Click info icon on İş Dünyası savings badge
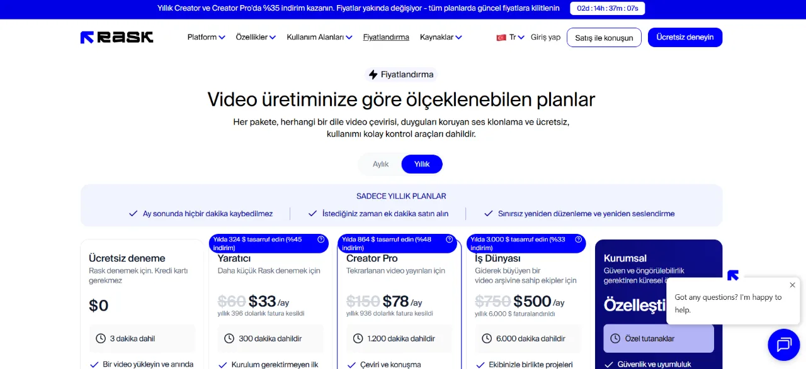This screenshot has height=369, width=806. (579, 240)
